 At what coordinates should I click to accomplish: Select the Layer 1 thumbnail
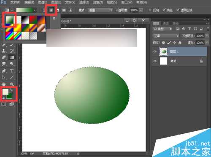click(x=163, y=51)
